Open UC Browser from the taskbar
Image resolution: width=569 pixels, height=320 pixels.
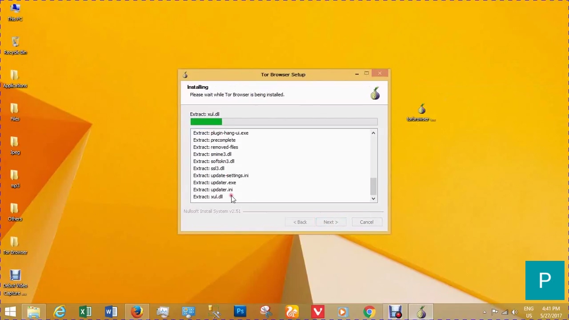[x=292, y=312]
